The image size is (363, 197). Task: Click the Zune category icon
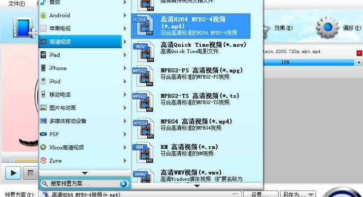[43, 161]
